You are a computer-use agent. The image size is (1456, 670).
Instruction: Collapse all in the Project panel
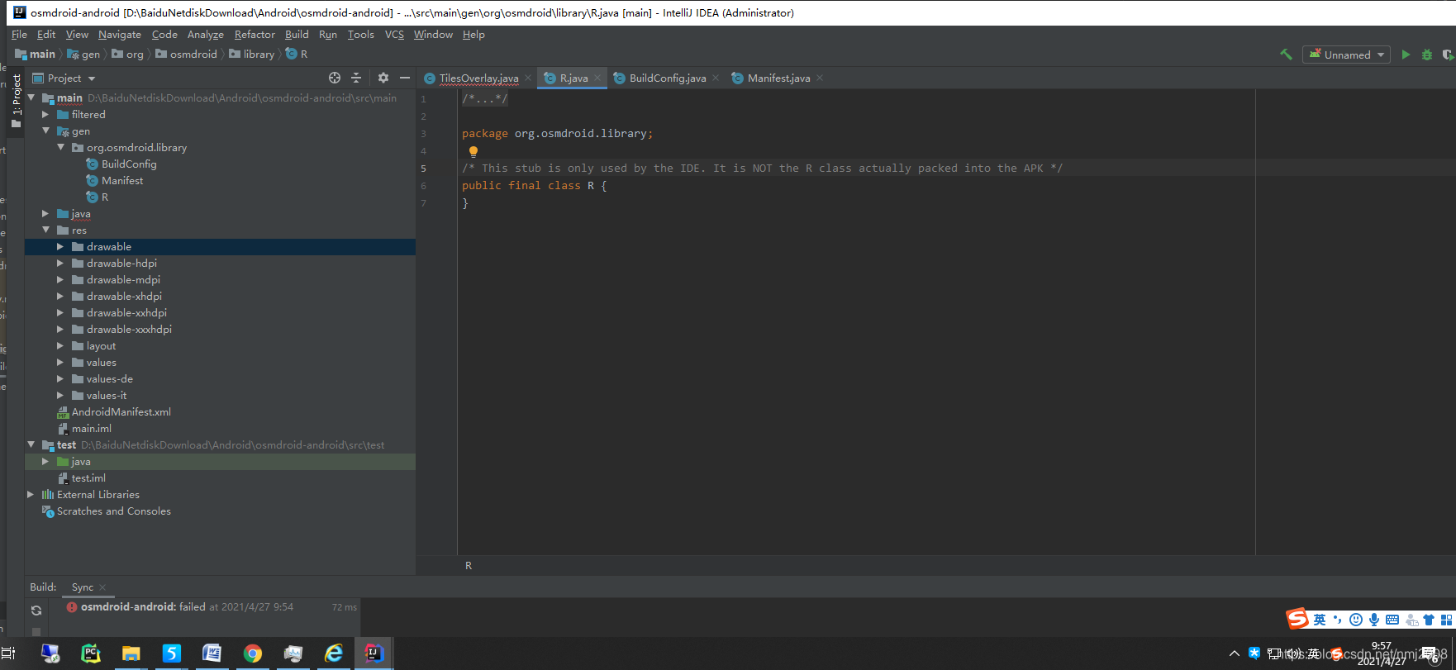click(356, 78)
